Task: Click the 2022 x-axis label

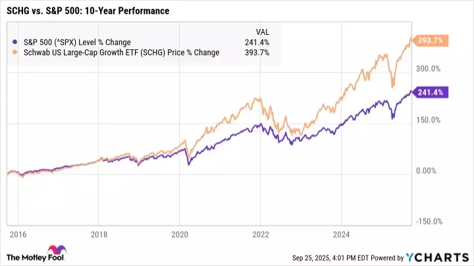Action: coord(262,233)
